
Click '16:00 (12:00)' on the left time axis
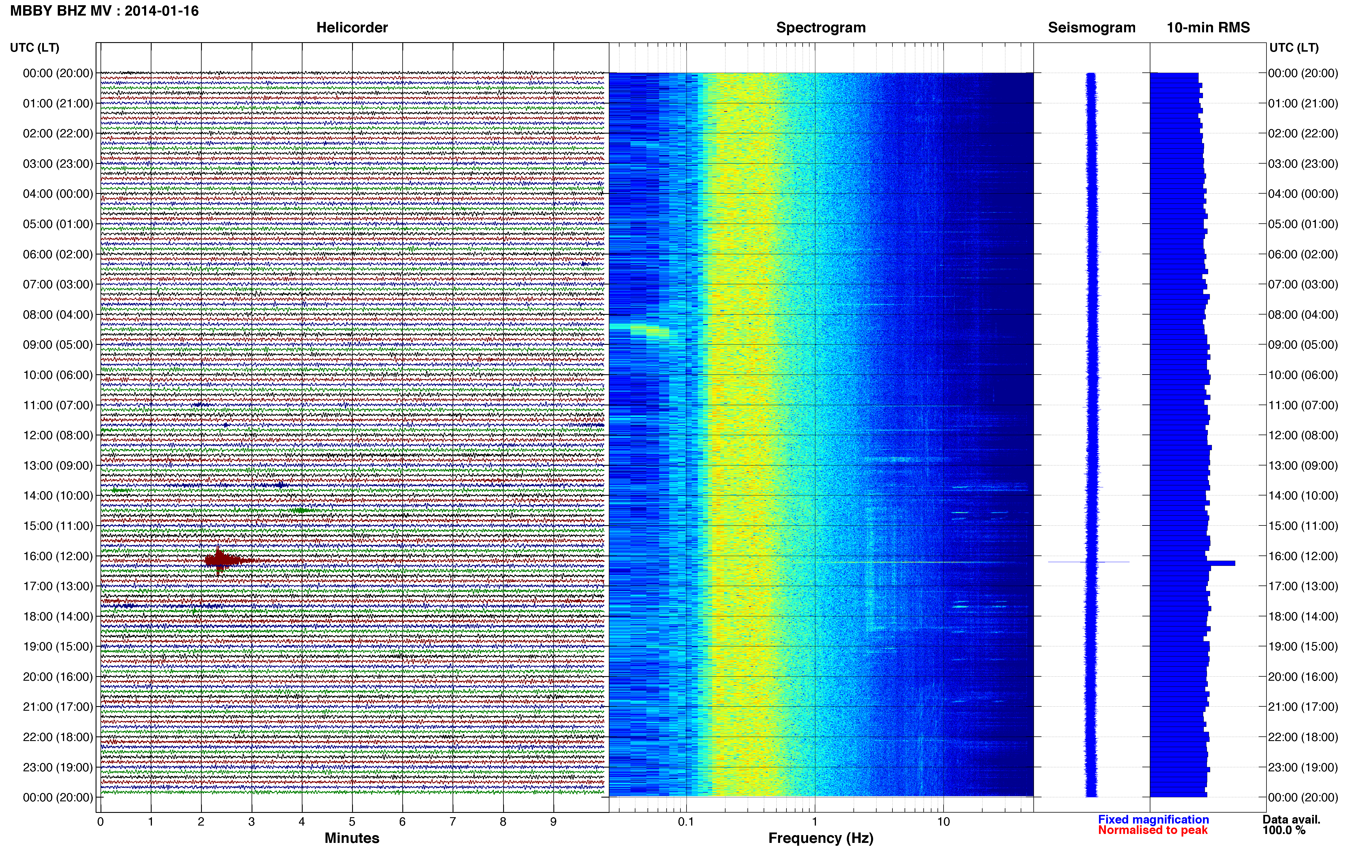click(x=58, y=556)
